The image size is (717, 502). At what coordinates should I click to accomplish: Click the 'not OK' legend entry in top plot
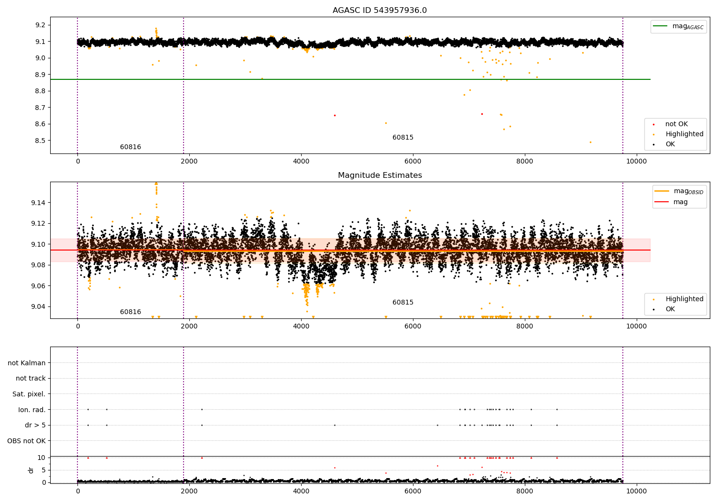676,124
